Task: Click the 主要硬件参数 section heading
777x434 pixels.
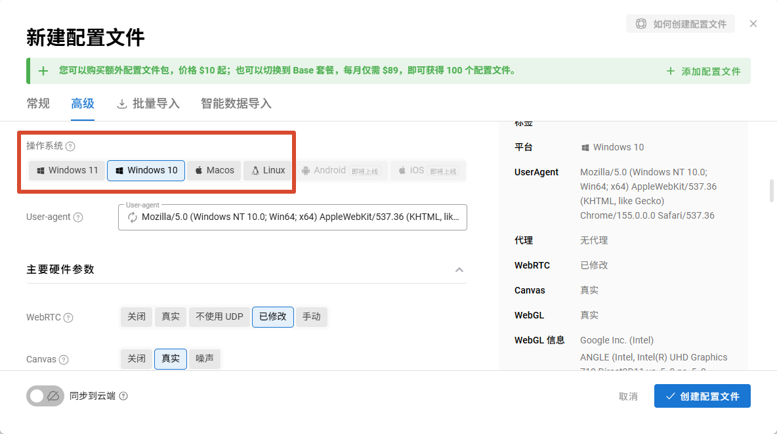Action: (x=60, y=269)
